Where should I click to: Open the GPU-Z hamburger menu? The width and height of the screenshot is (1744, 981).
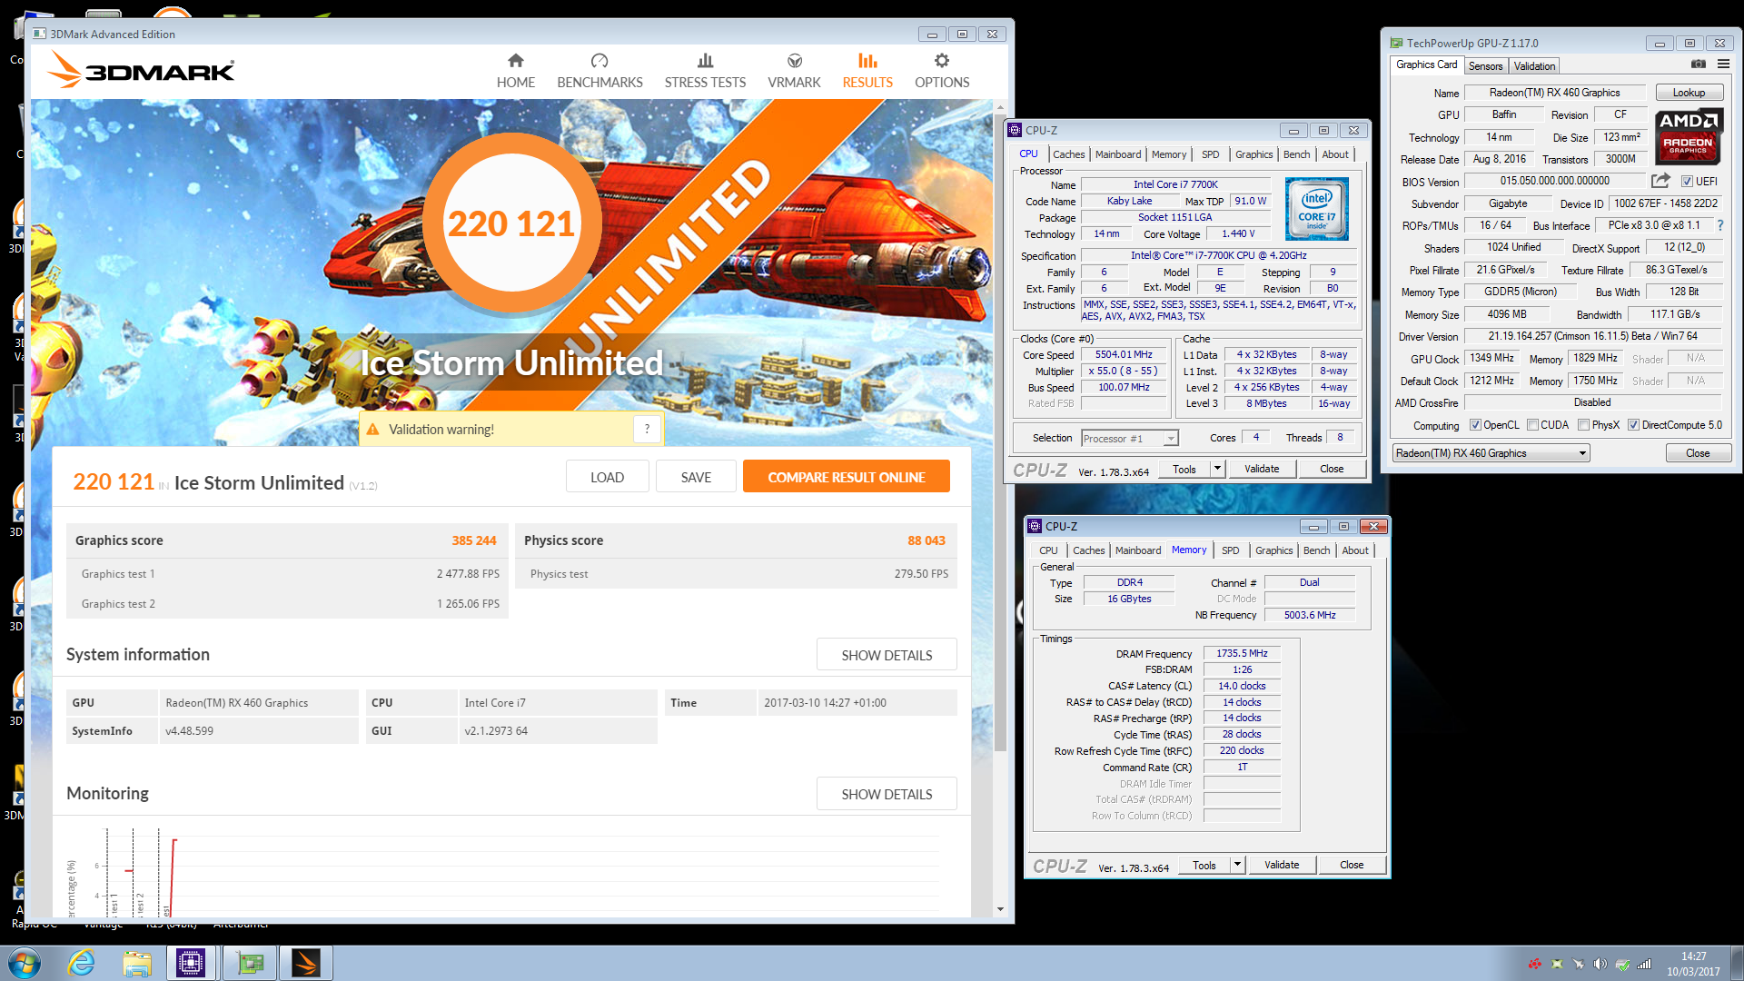tap(1723, 64)
